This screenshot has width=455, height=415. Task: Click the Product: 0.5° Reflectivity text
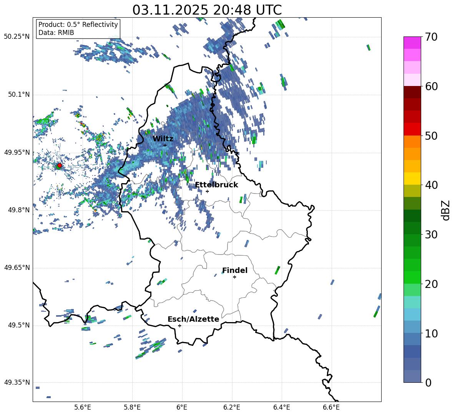point(78,25)
